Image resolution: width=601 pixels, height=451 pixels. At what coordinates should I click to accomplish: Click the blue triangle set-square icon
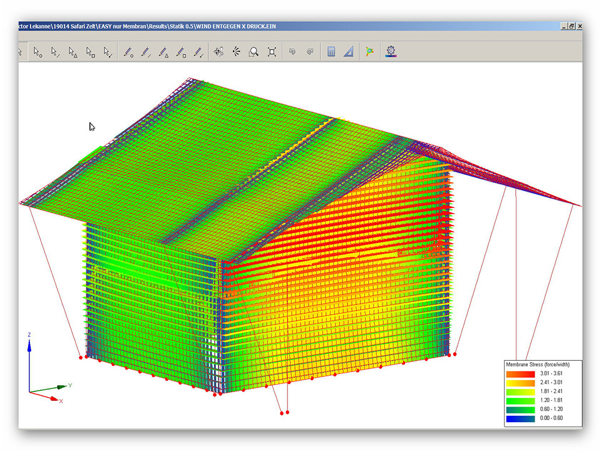349,52
